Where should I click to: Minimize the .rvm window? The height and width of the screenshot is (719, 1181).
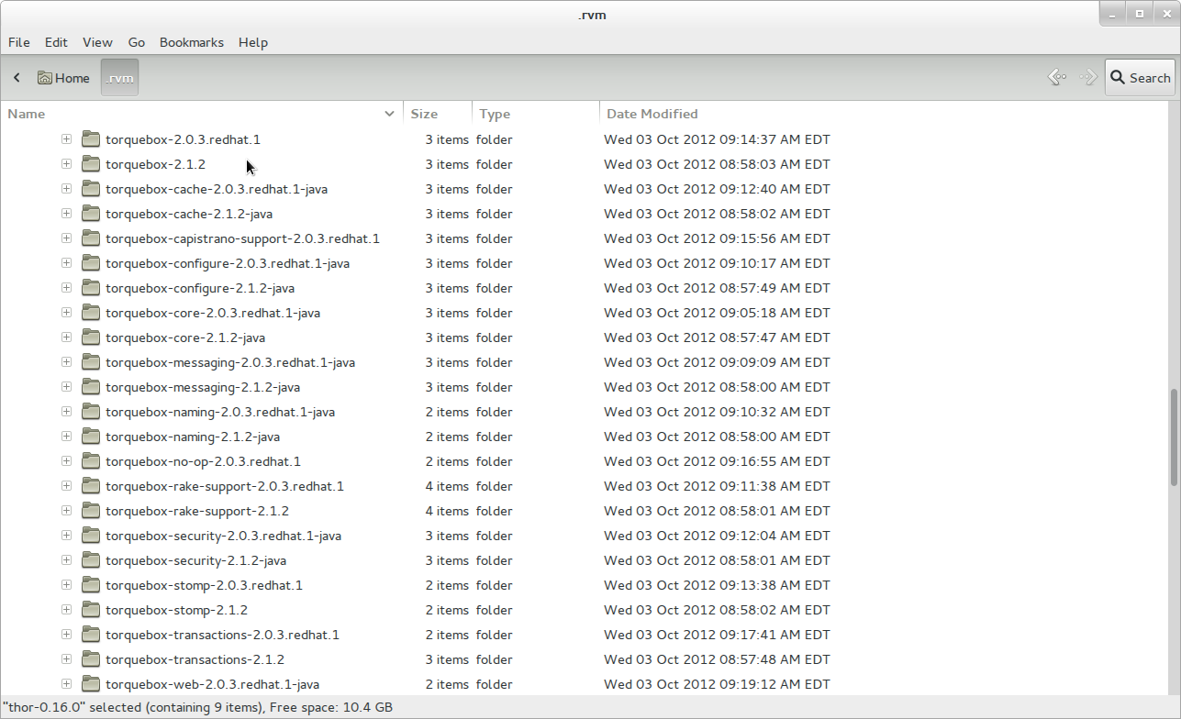(1112, 14)
